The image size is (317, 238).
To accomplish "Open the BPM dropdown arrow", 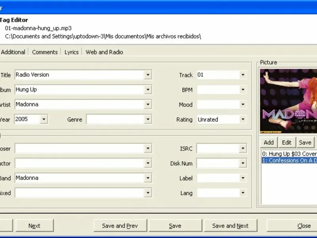I will click(243, 90).
